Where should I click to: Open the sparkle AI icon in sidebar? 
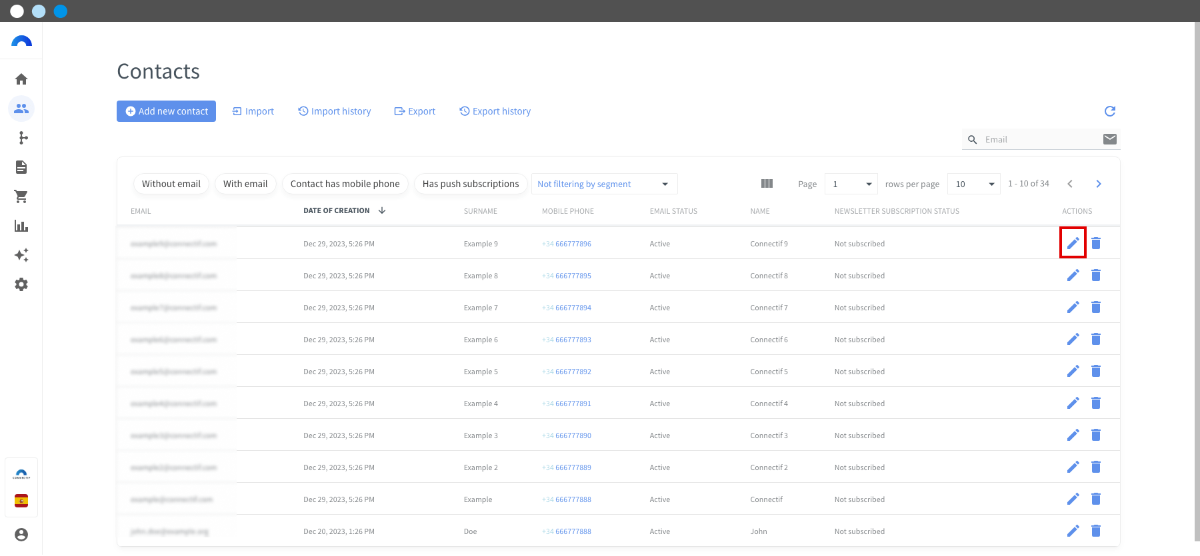tap(21, 255)
